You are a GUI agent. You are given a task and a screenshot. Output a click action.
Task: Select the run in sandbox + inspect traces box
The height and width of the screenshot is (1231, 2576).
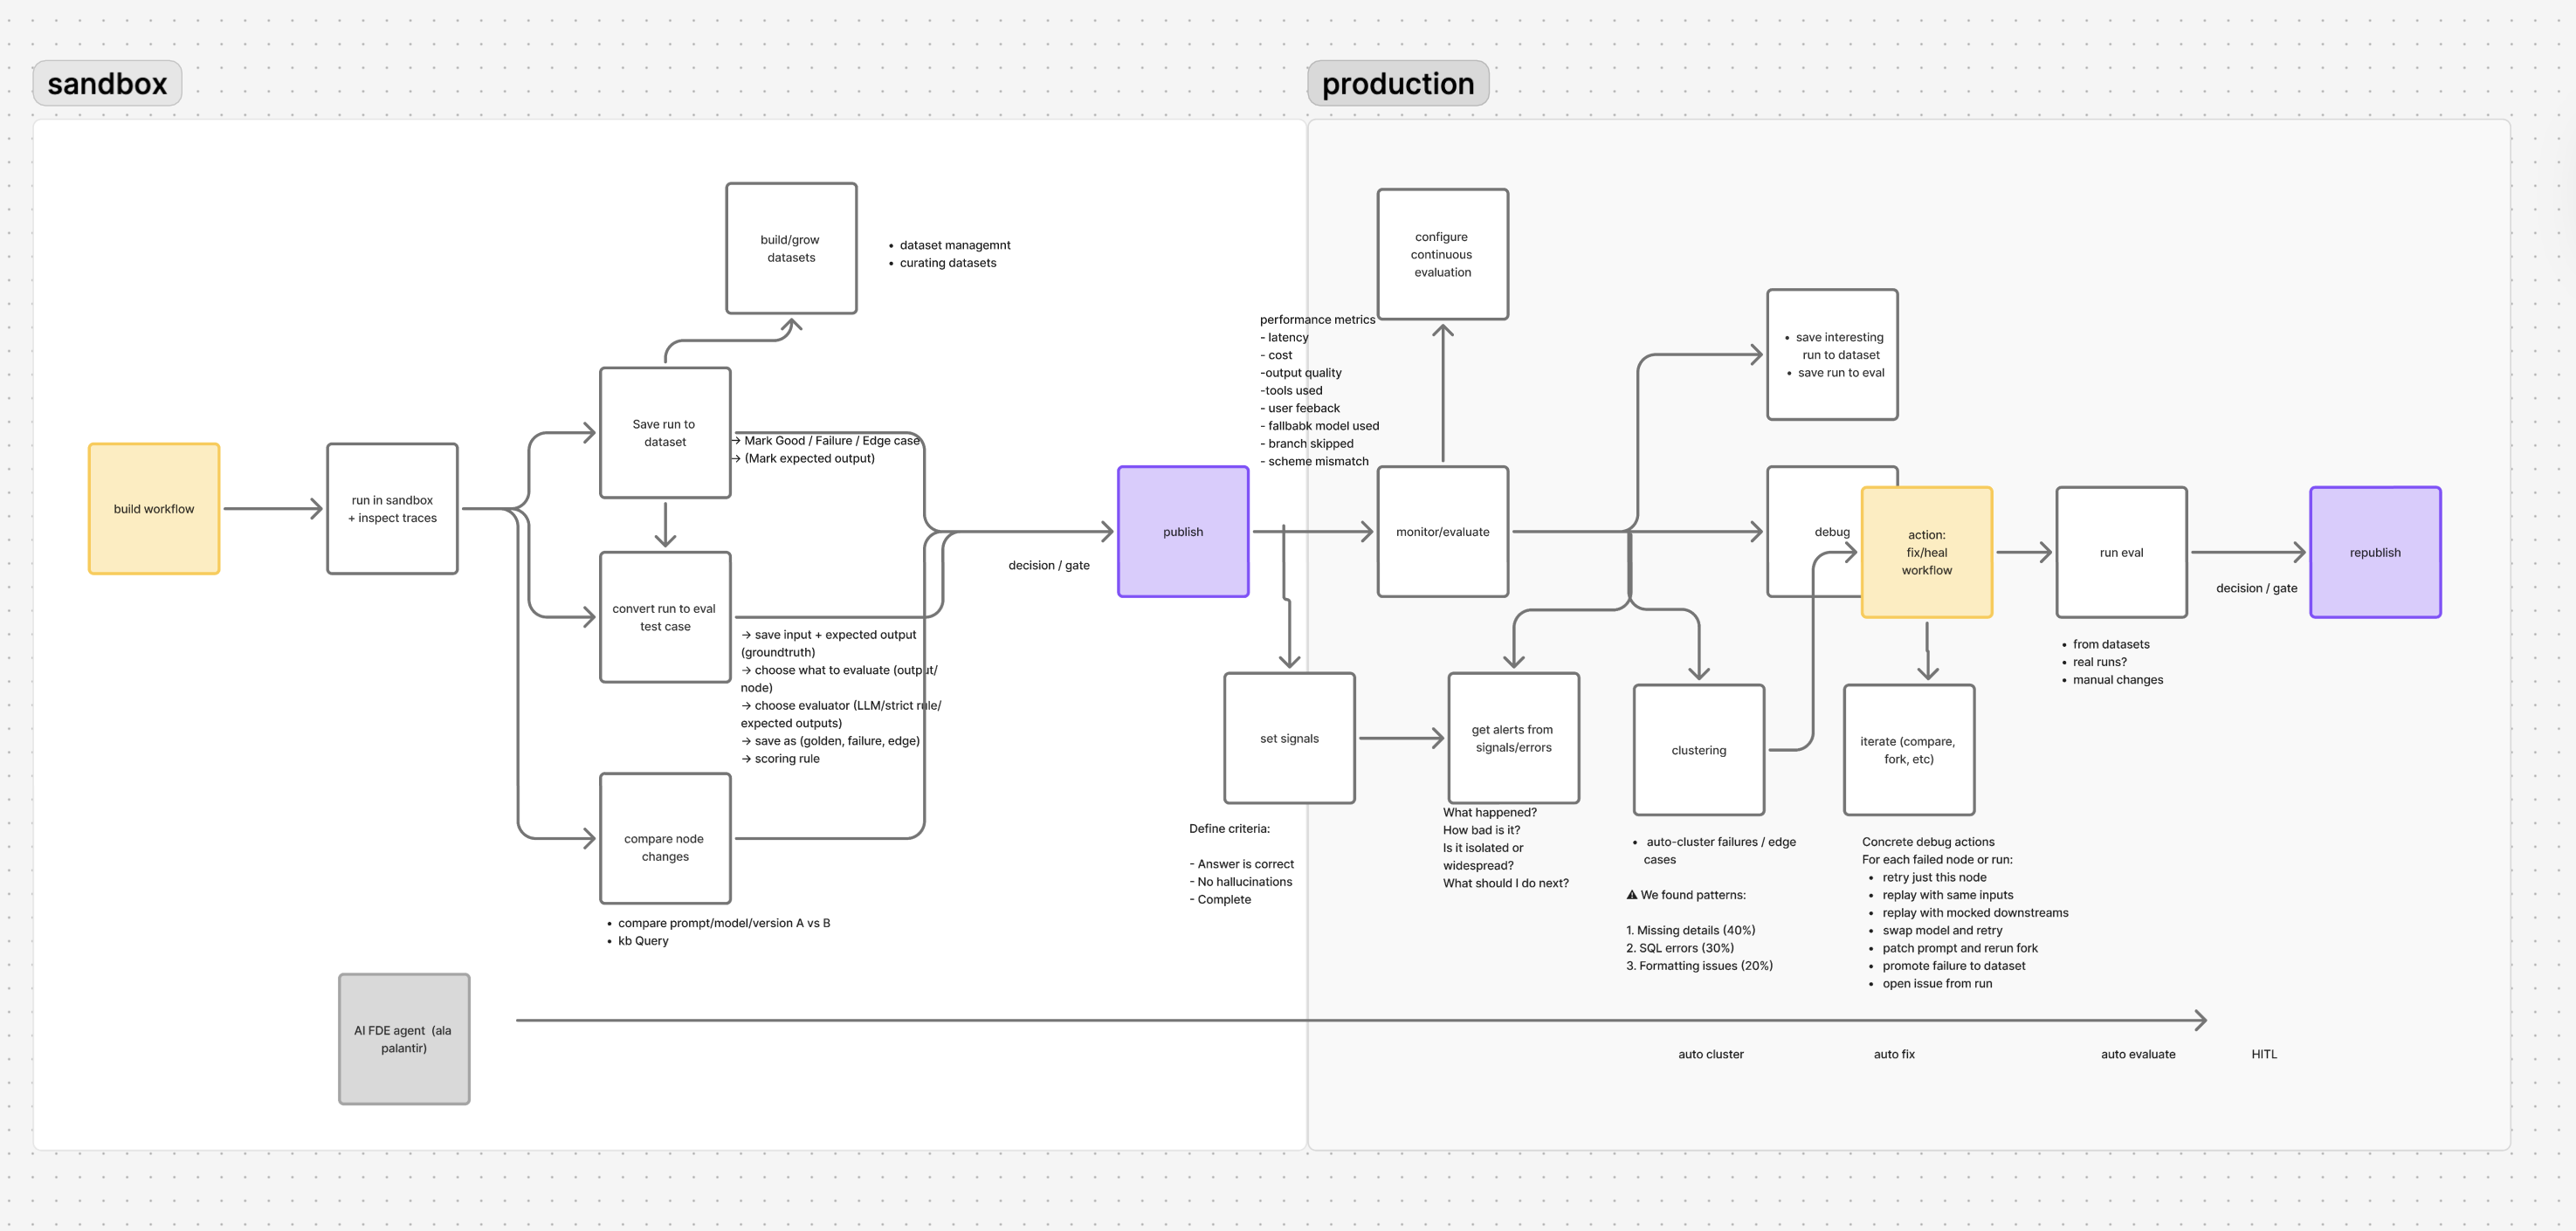pyautogui.click(x=392, y=509)
